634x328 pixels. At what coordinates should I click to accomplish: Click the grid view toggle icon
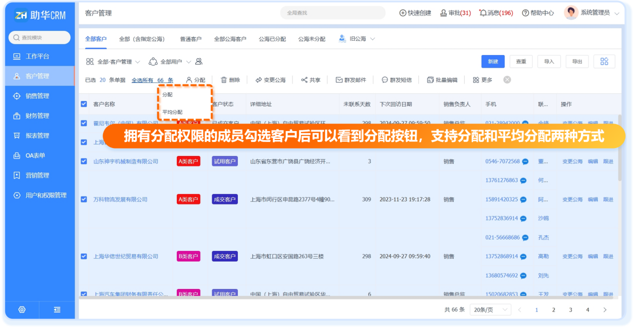604,61
